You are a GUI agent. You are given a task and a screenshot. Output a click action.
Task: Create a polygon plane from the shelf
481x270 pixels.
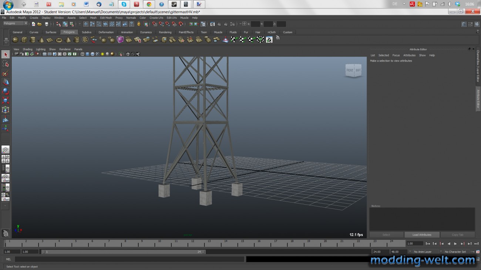(x=50, y=40)
